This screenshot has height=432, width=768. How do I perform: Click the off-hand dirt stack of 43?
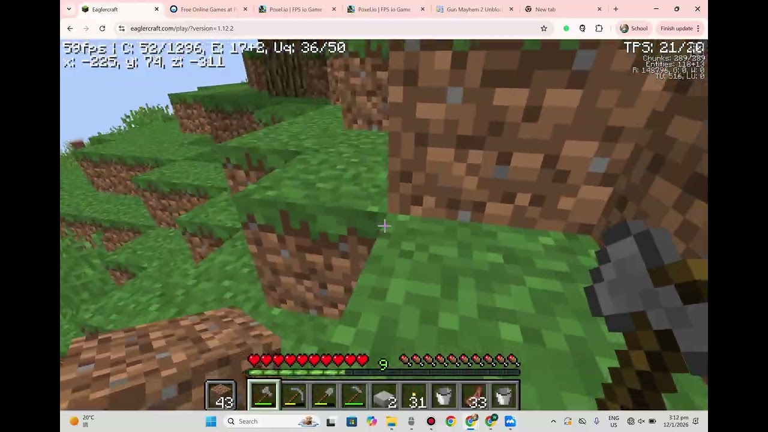(x=221, y=396)
